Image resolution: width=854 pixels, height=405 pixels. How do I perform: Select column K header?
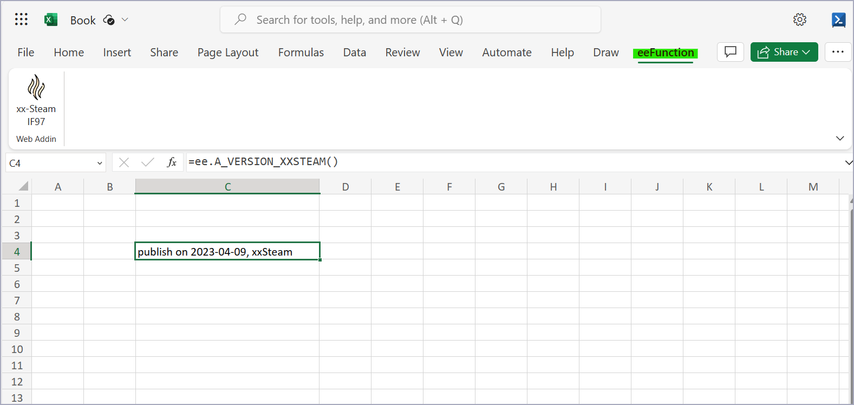click(x=709, y=187)
